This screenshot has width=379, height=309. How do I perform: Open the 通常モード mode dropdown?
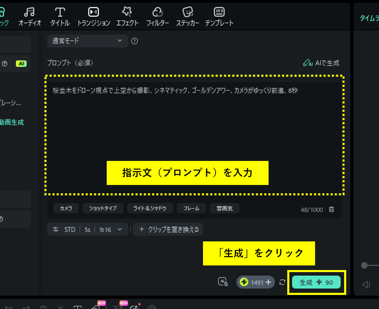point(87,41)
